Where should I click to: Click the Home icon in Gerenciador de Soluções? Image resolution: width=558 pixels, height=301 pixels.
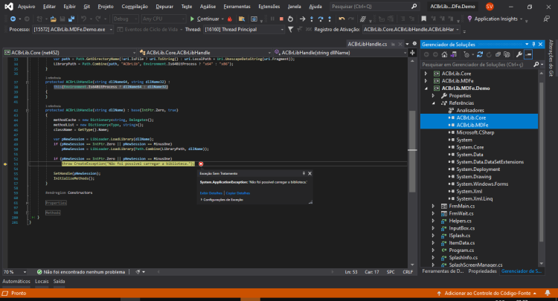click(x=444, y=54)
